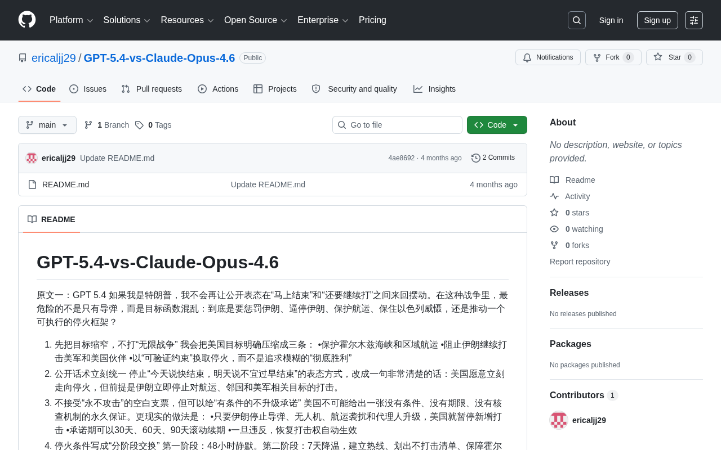
Task: Click the commit history clock icon
Action: tap(476, 158)
